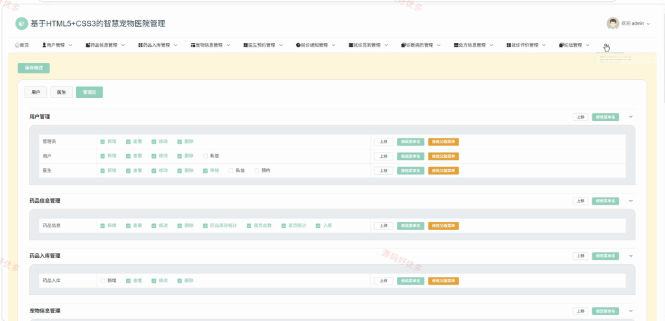Collapse the 药品入库管理 section chevron
The image size is (665, 321).
(631, 256)
